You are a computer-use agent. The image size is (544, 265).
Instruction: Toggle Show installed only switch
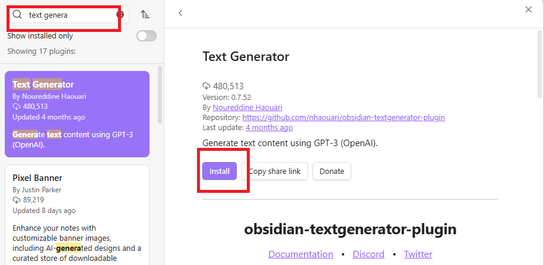click(146, 36)
